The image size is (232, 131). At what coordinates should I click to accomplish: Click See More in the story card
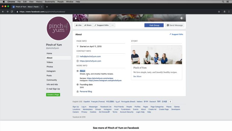click(137, 76)
